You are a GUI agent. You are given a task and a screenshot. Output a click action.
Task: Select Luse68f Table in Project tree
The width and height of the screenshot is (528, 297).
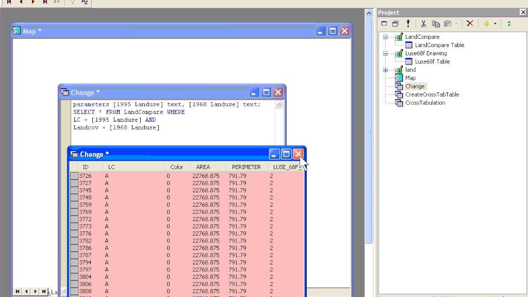pos(432,61)
